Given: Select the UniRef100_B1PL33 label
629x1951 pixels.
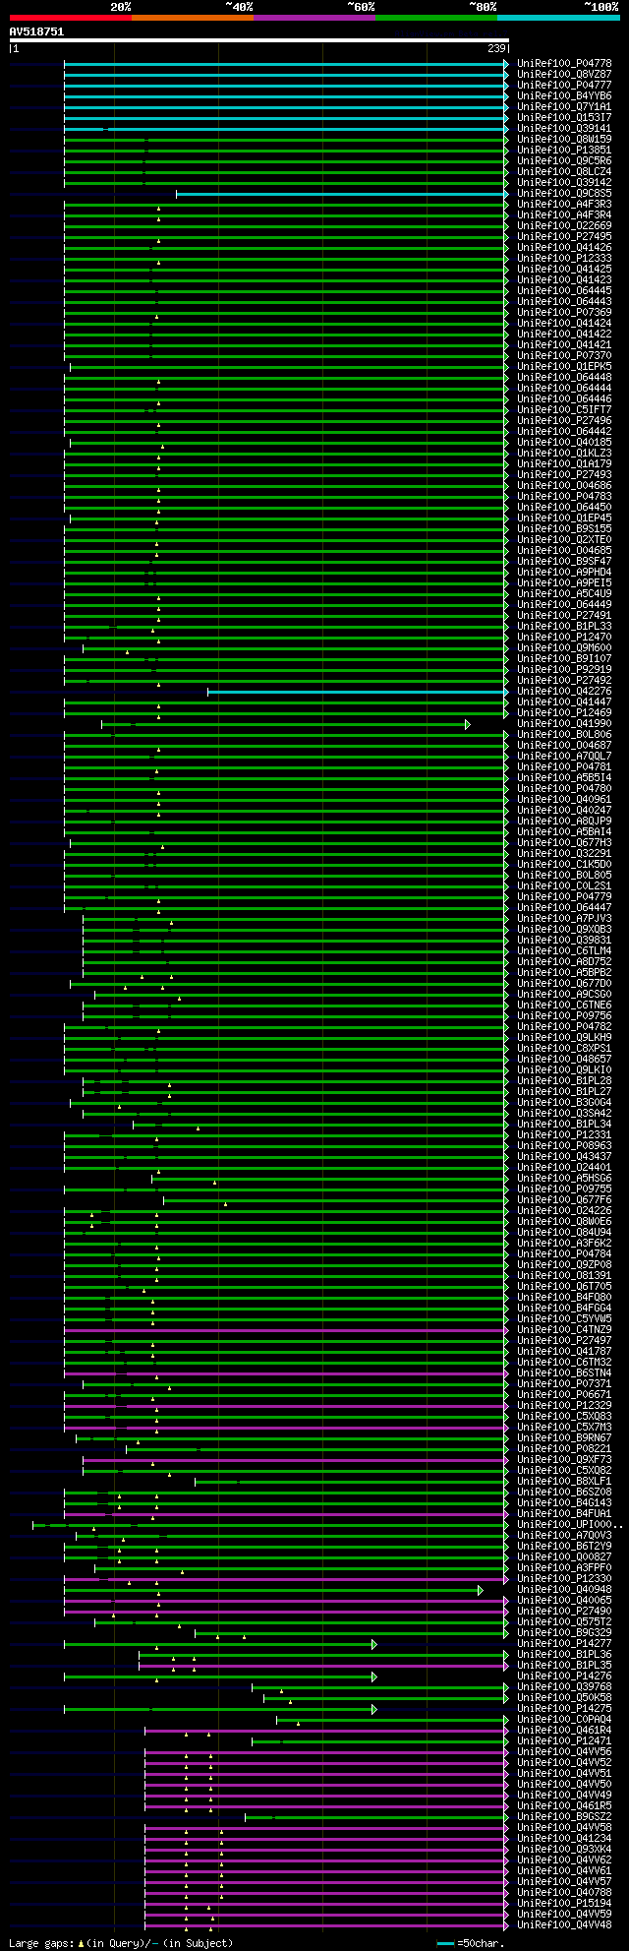Looking at the screenshot, I should pyautogui.click(x=564, y=627).
